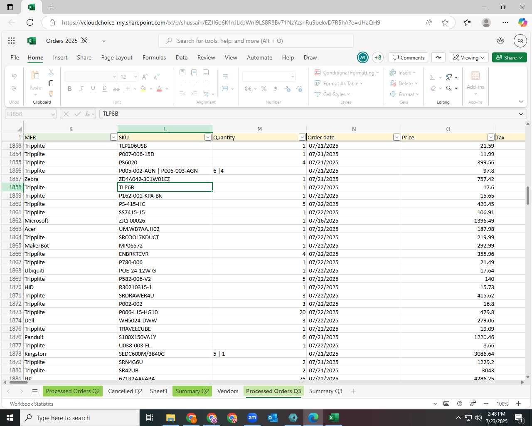Open the settings gear in Excel header

tap(500, 41)
